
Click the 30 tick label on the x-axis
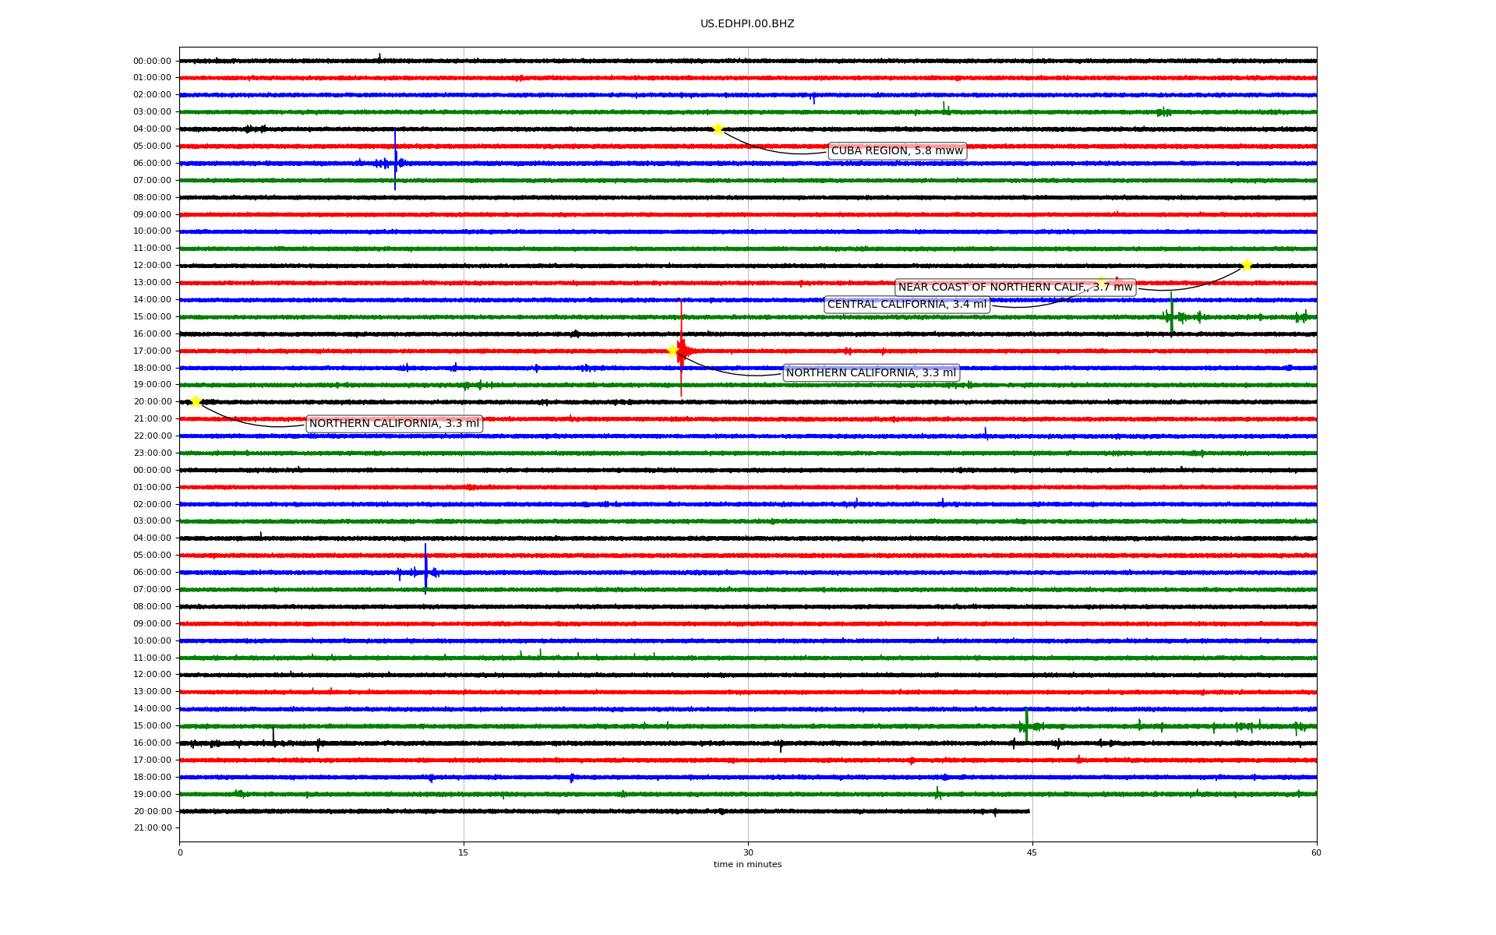coord(748,852)
